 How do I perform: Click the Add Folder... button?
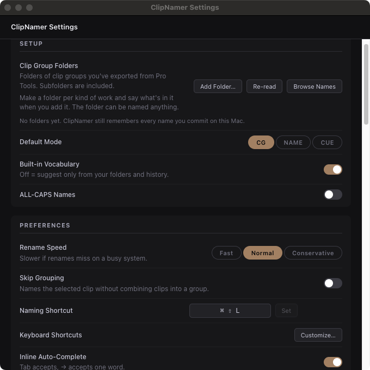[218, 87]
